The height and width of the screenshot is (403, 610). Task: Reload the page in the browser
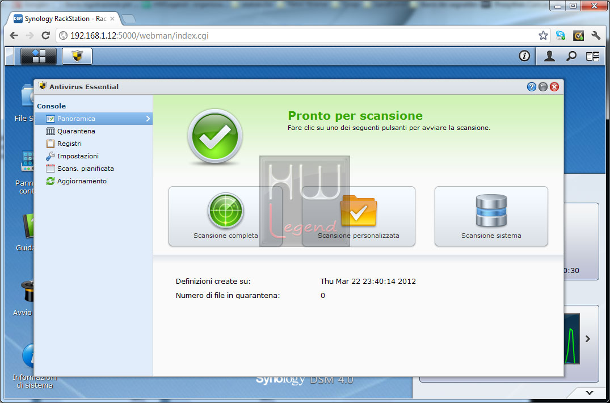pyautogui.click(x=45, y=35)
